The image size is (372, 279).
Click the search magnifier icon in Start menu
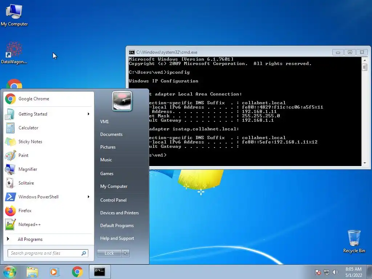click(84, 253)
